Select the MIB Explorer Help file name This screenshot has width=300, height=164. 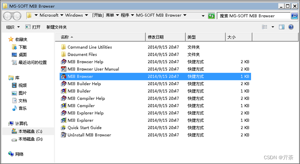(x=85, y=113)
